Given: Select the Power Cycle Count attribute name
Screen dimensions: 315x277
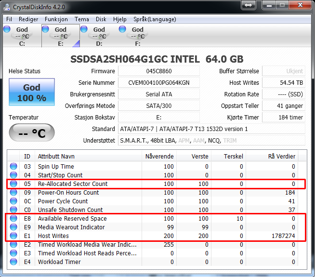Looking at the screenshot, I should [x=63, y=201].
